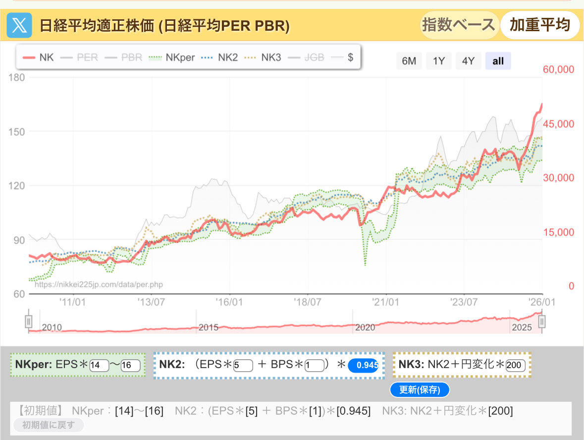Toggle PER series in legend

(x=79, y=57)
